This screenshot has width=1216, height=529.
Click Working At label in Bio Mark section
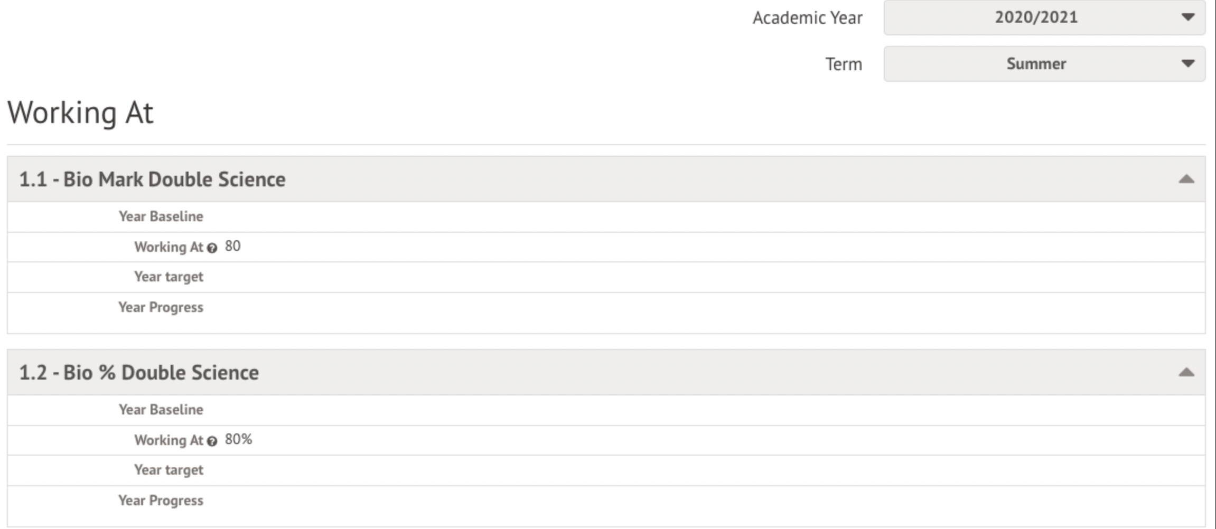169,247
